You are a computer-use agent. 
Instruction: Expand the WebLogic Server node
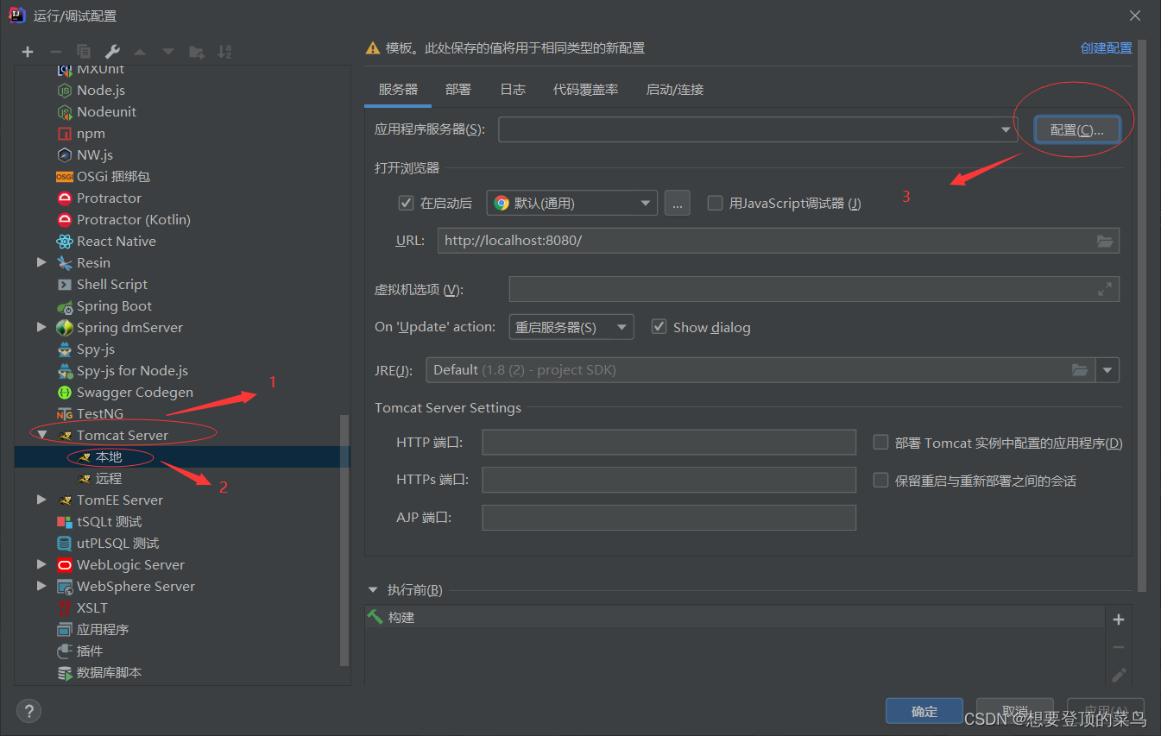coord(41,564)
